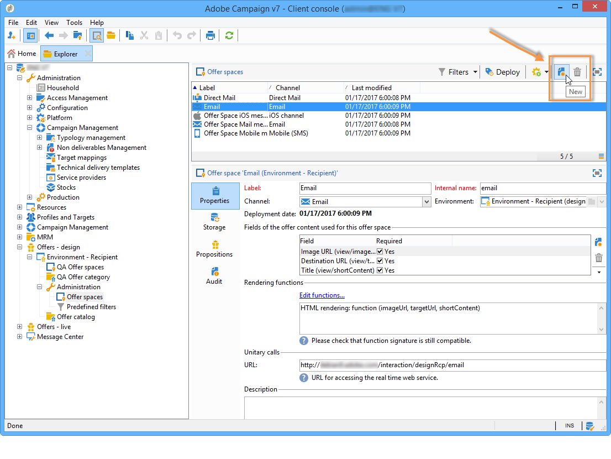Toggle the navigation home view icon
The height and width of the screenshot is (459, 611).
click(30, 36)
